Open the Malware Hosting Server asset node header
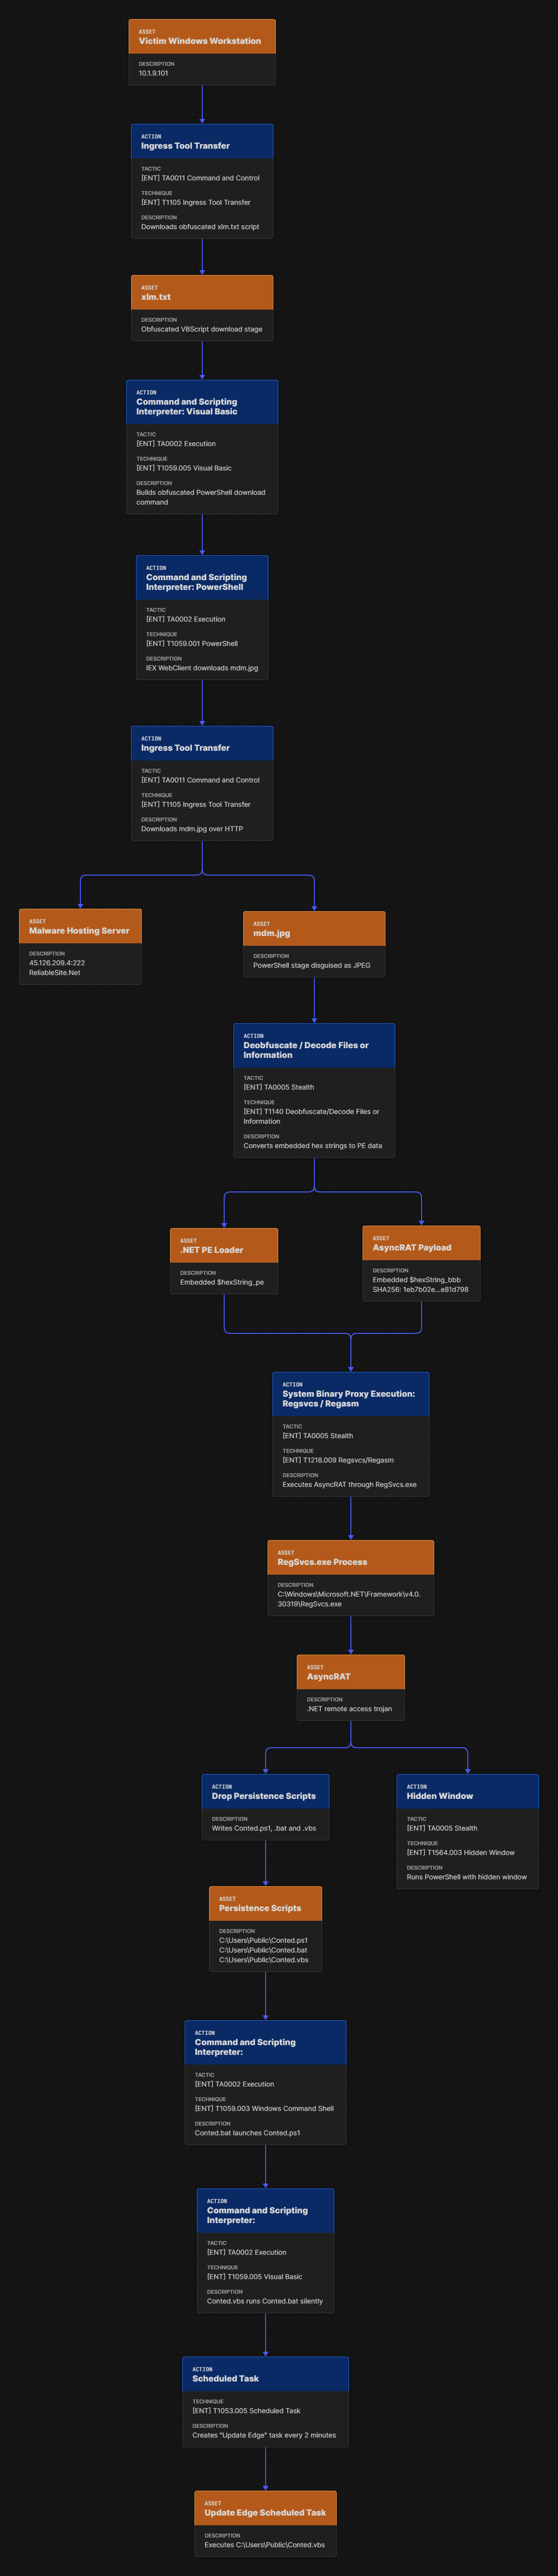Image resolution: width=558 pixels, height=2576 pixels. coord(80,926)
